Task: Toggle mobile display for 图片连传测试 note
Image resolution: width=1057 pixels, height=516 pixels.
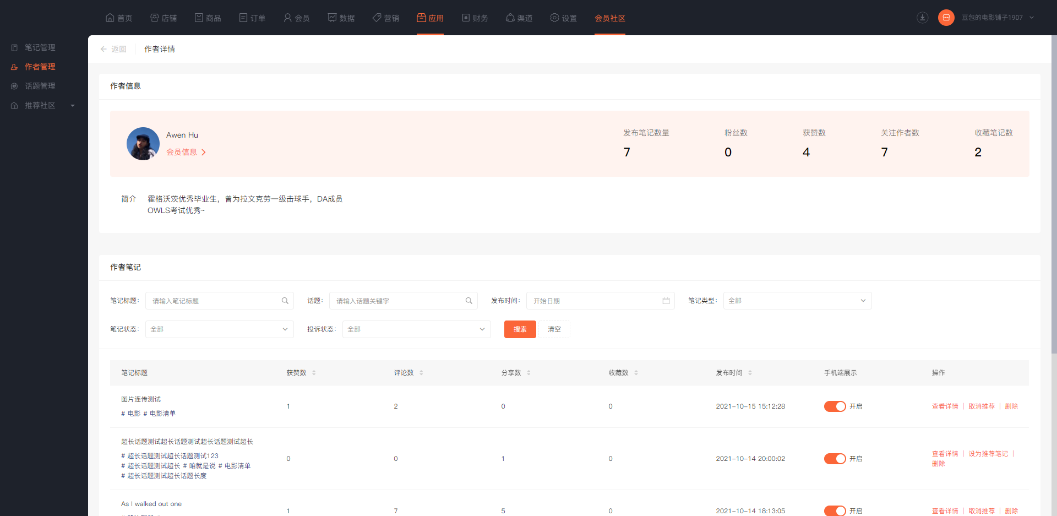Action: (835, 406)
